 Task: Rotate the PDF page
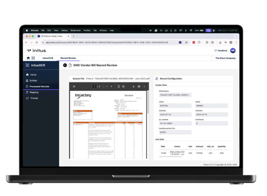tap(123, 87)
